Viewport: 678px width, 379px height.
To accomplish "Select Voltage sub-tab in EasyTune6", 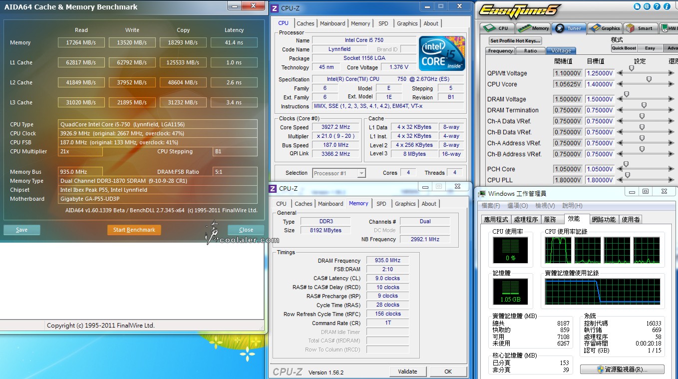I will [561, 51].
